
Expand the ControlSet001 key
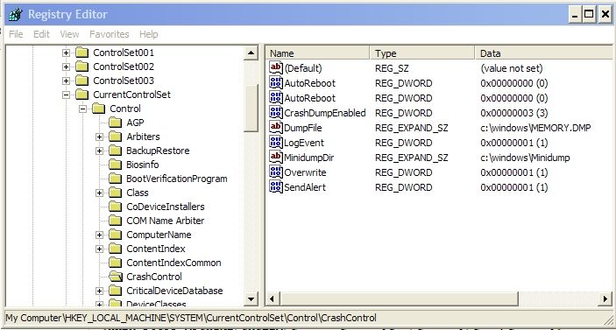(66, 53)
